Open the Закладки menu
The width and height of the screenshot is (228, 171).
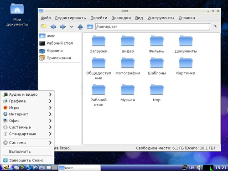pyautogui.click(x=121, y=18)
